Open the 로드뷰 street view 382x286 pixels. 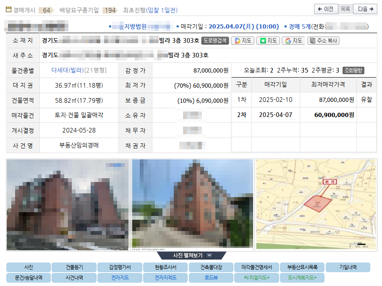pos(211,278)
